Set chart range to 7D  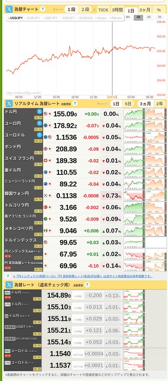159,17
